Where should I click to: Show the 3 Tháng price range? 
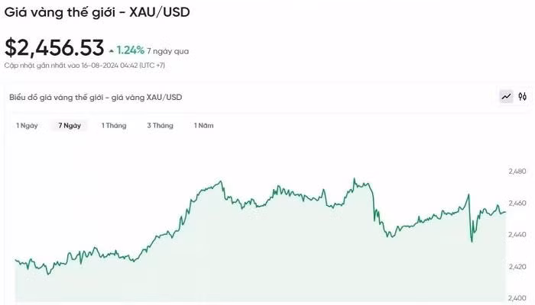[160, 125]
